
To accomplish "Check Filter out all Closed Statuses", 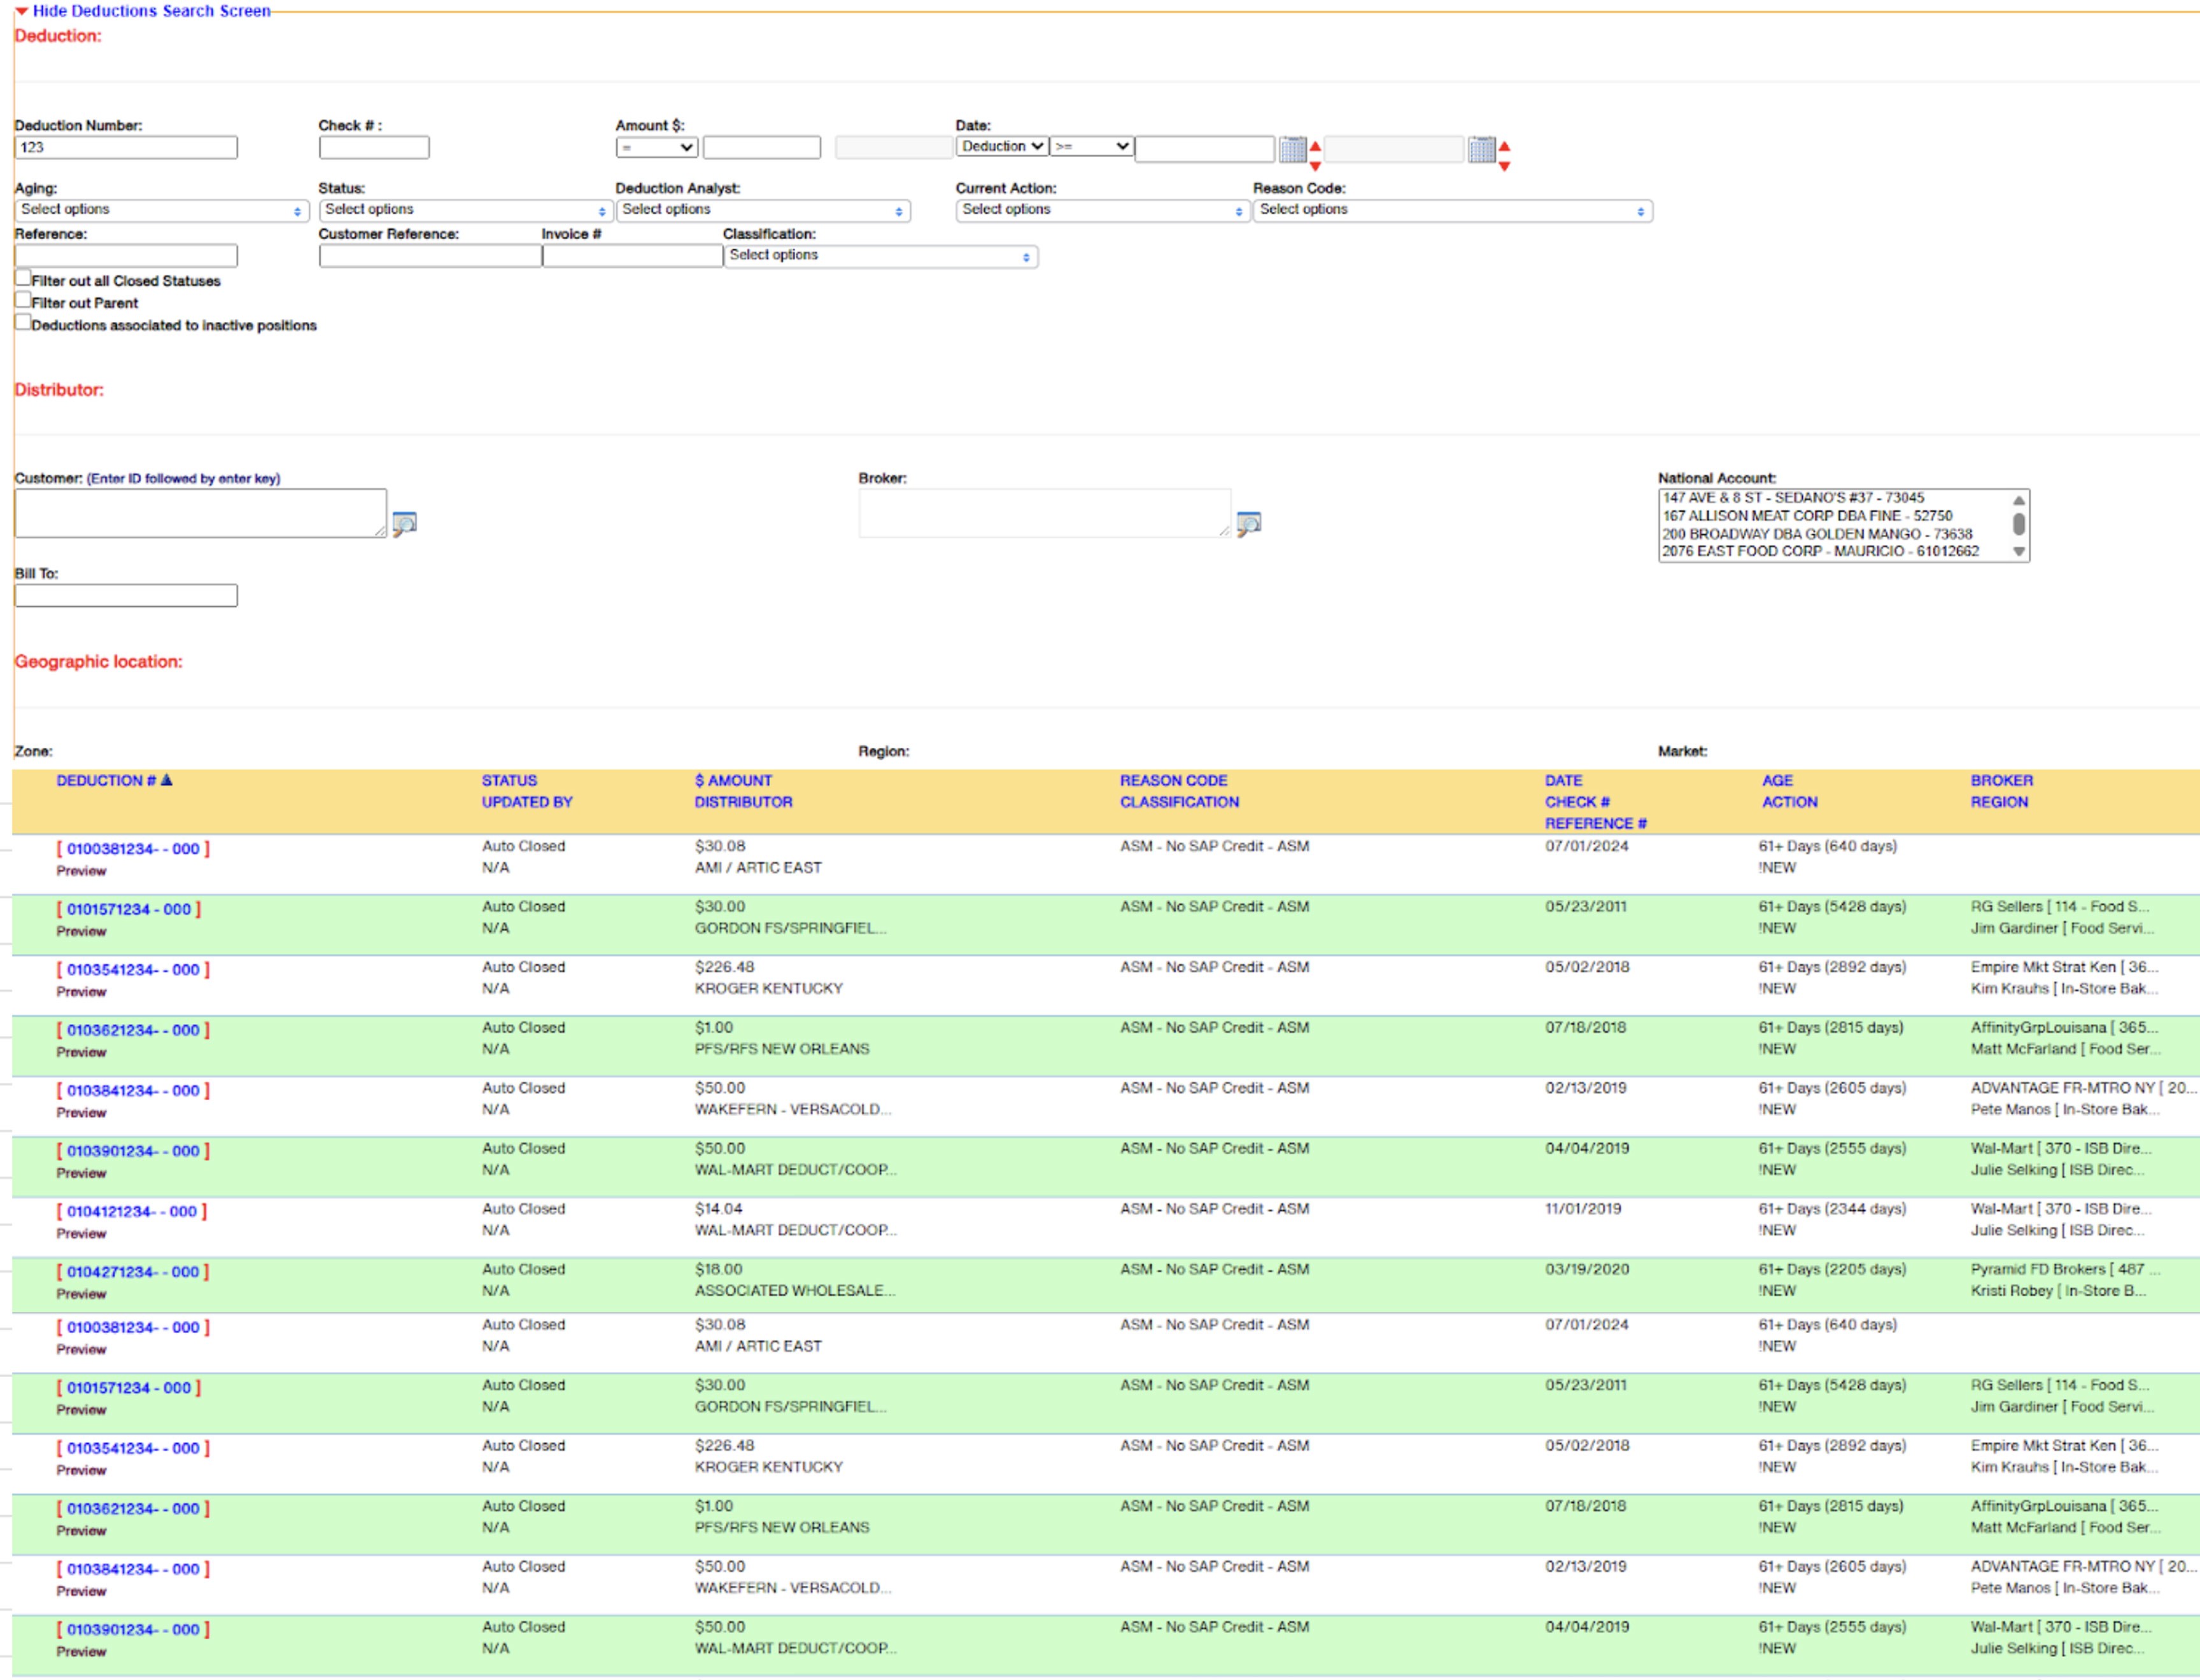I will pos(23,278).
